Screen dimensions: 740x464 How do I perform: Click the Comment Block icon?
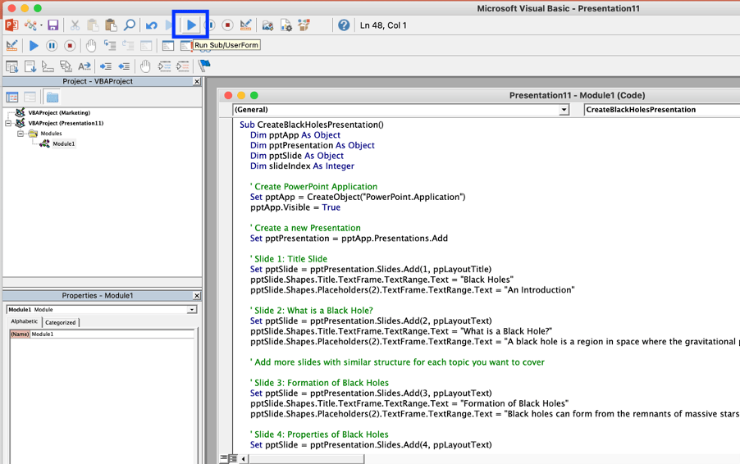164,66
